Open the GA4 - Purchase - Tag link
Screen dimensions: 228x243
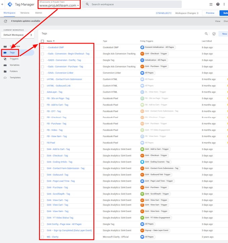tap(57, 187)
